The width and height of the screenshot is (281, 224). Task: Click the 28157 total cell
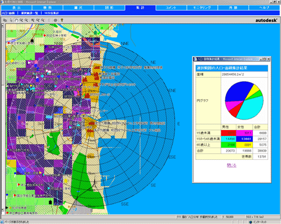[261, 139]
